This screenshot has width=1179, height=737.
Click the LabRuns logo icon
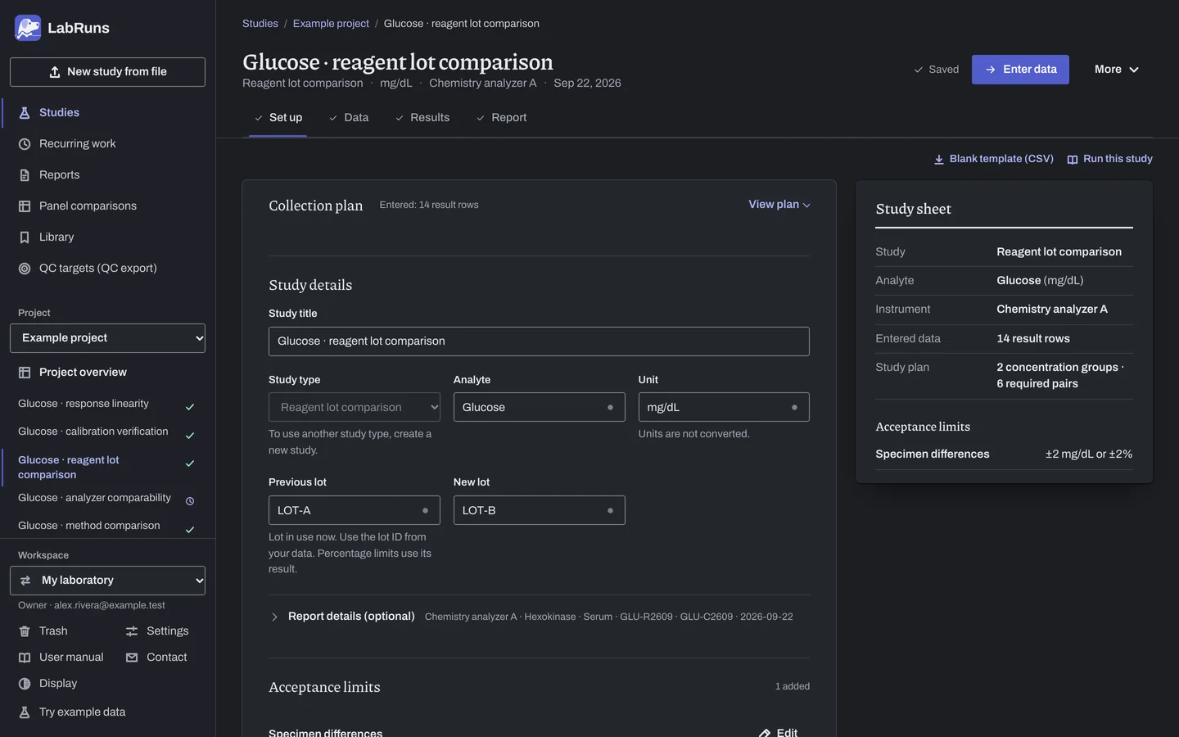(x=28, y=28)
